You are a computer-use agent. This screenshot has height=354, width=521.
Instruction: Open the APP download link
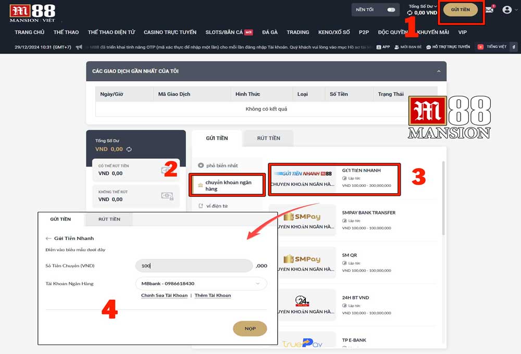click(x=383, y=47)
